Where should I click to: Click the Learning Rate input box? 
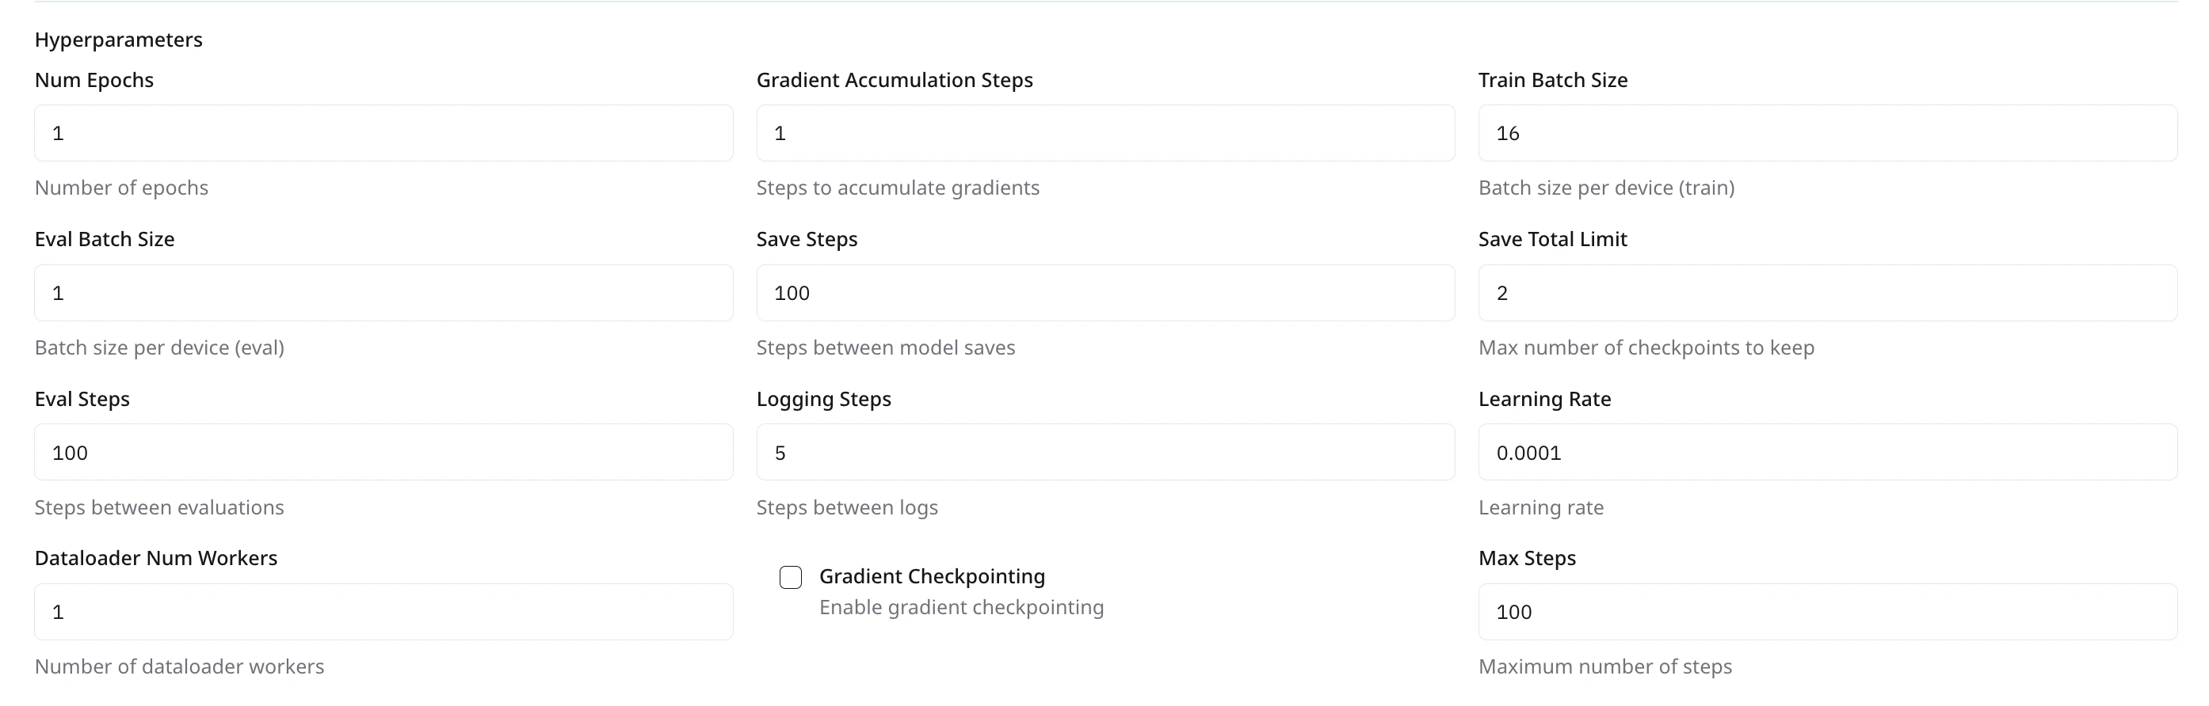[x=1827, y=453]
